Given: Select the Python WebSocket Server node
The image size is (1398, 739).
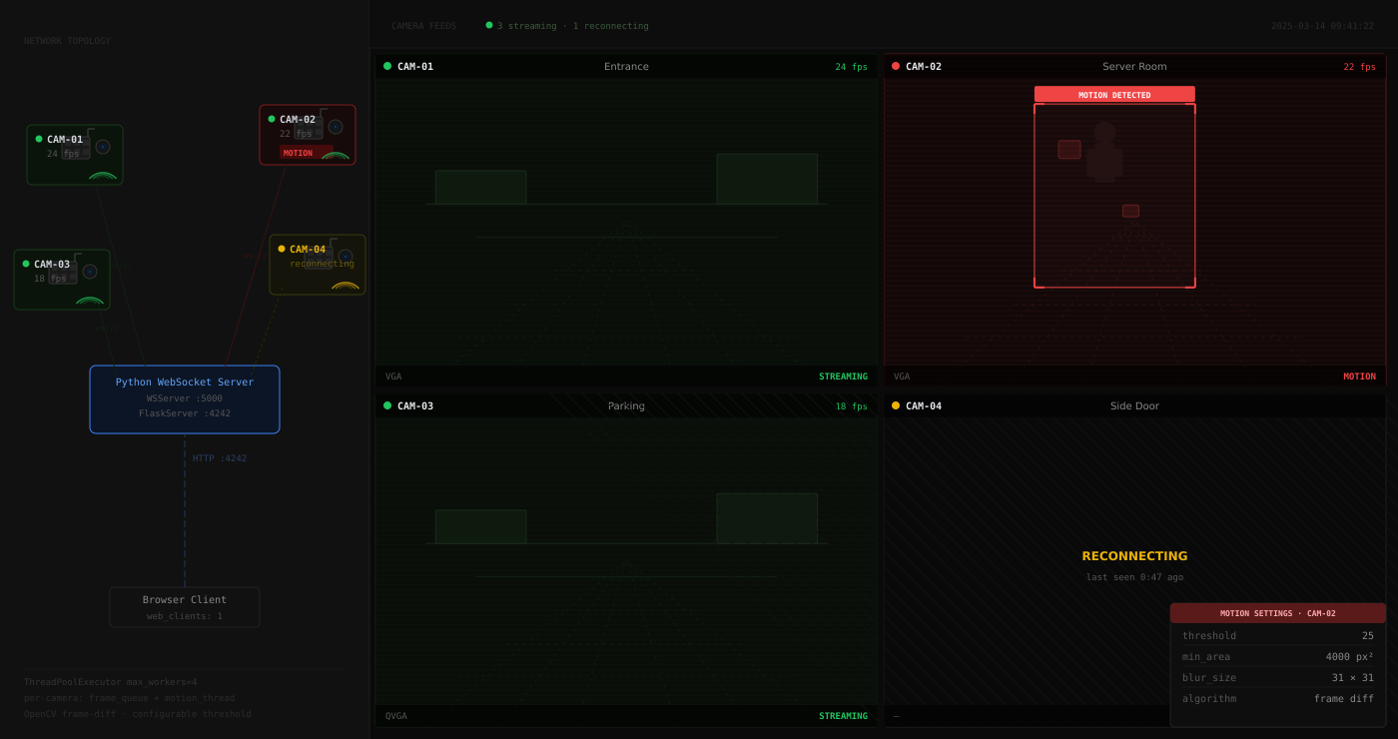Looking at the screenshot, I should tap(185, 399).
